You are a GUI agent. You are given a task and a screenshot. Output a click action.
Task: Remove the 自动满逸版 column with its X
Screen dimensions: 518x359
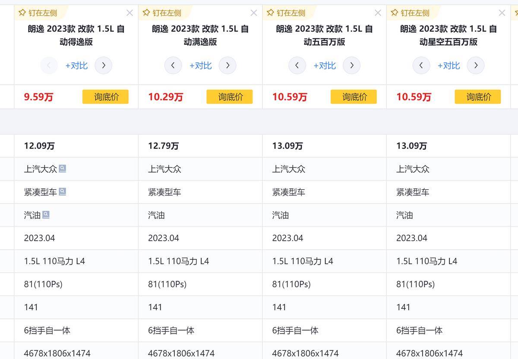[254, 13]
